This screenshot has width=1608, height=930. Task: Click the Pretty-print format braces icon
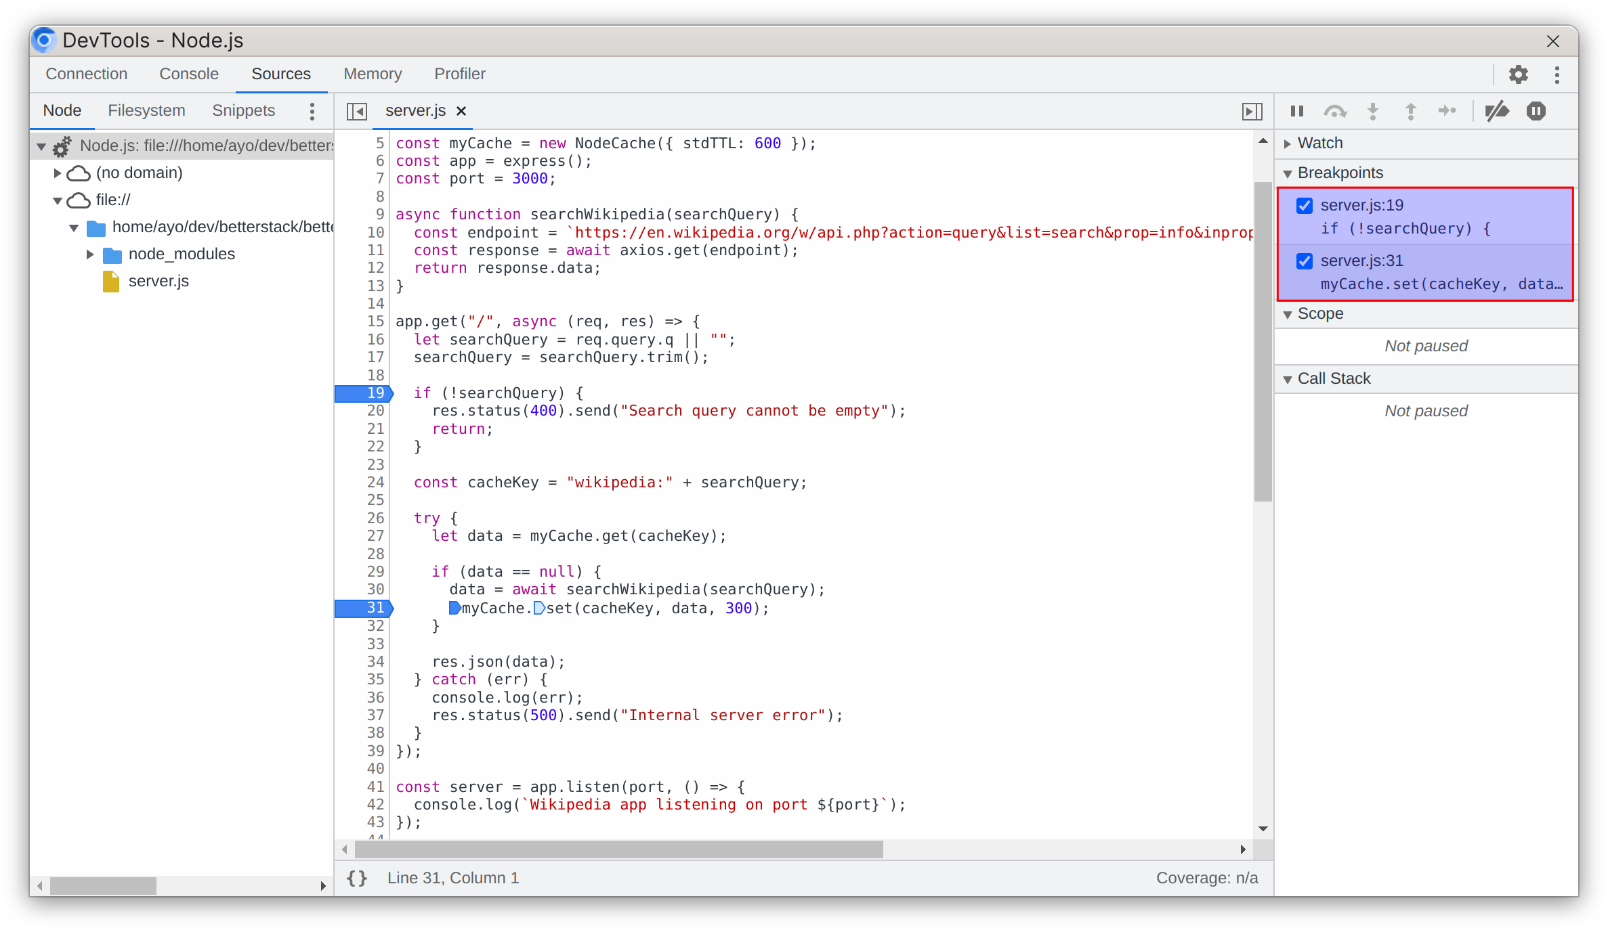[356, 878]
